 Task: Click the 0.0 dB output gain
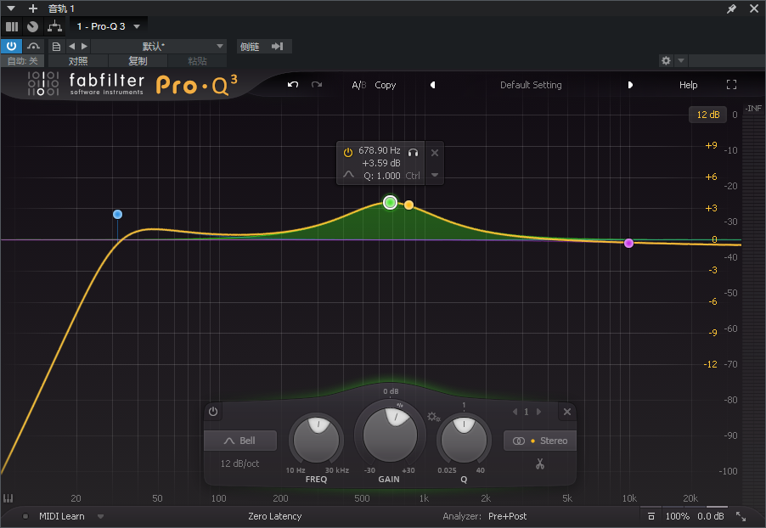point(710,516)
